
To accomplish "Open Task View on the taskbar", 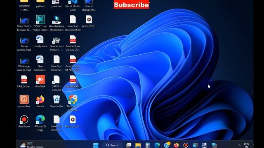I will click(x=128, y=145).
